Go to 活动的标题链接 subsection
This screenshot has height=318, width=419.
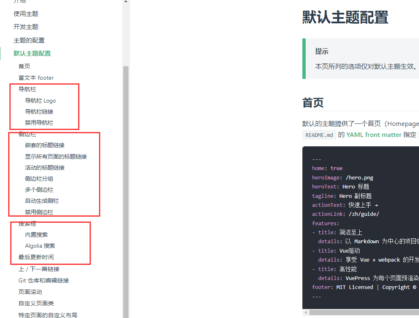point(45,168)
